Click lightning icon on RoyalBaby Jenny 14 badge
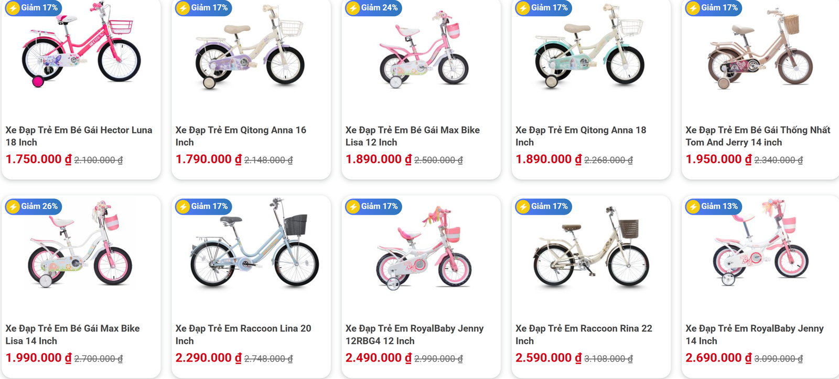 pos(693,207)
